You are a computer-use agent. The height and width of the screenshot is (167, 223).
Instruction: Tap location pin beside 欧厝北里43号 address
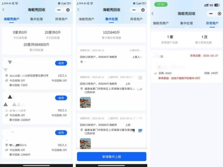pos(7,76)
